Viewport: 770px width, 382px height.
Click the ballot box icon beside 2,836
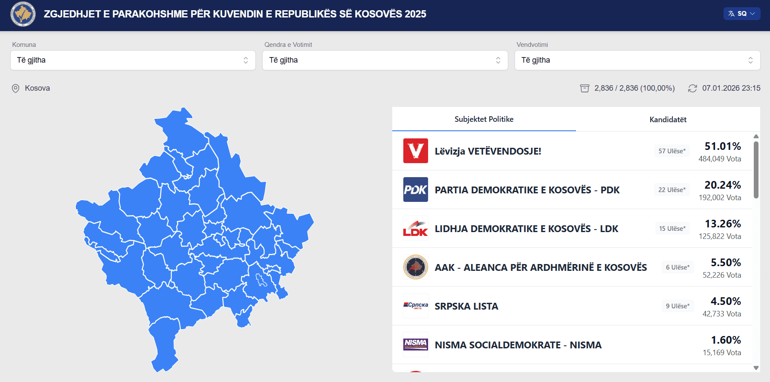585,88
